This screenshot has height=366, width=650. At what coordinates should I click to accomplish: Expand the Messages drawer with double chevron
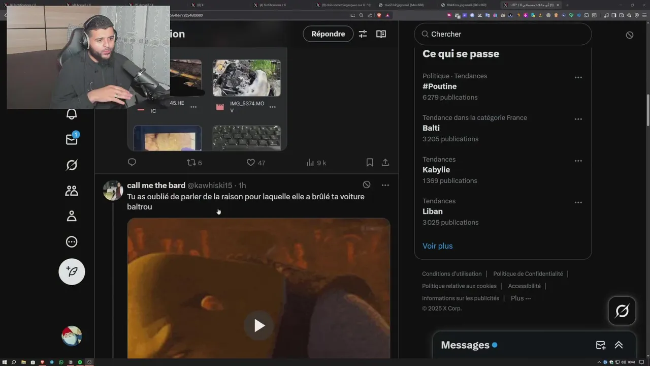(x=619, y=345)
